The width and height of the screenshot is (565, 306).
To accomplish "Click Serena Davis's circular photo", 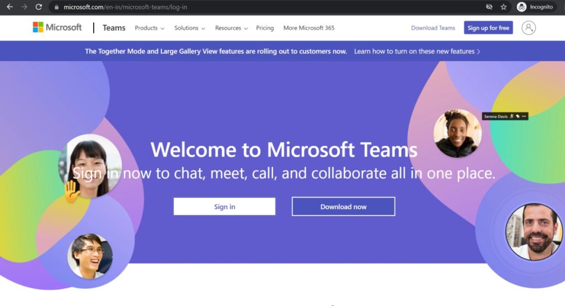I will pos(457,133).
